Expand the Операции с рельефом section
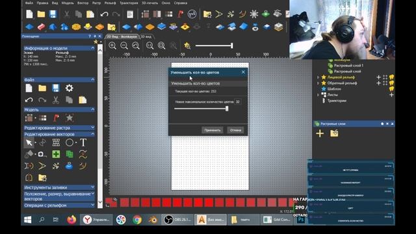The height and width of the screenshot is (234, 416). pos(92,205)
